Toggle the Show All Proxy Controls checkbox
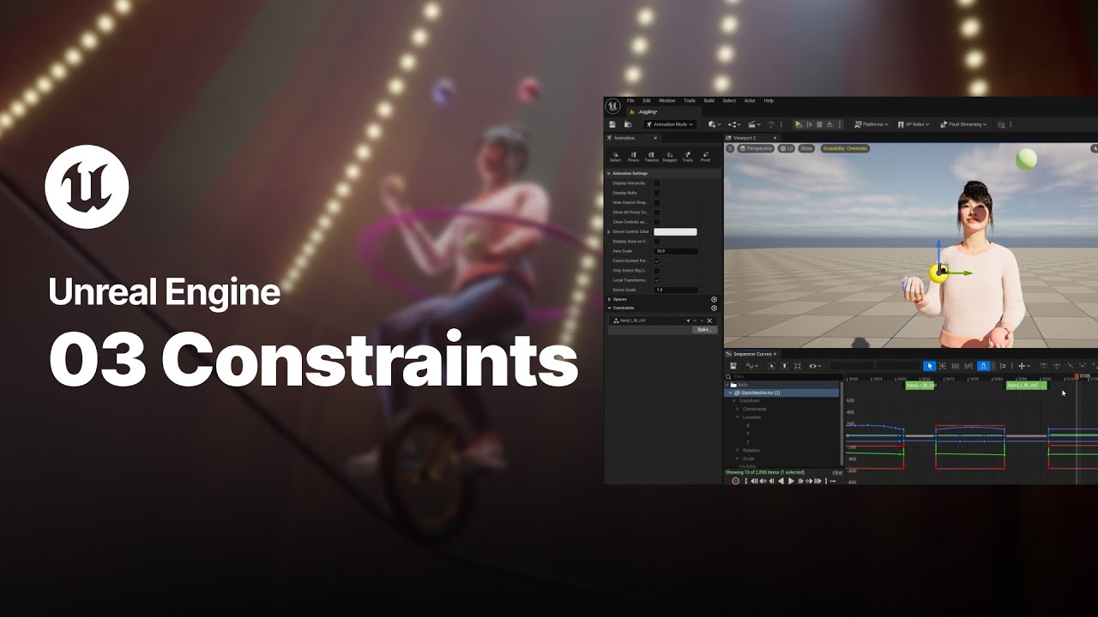This screenshot has width=1098, height=617. (x=657, y=213)
